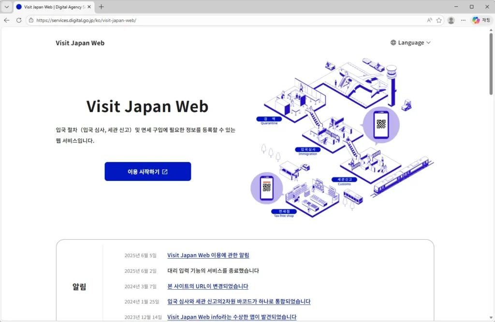The image size is (495, 322).
Task: Open the Language dropdown menu
Action: click(x=409, y=43)
